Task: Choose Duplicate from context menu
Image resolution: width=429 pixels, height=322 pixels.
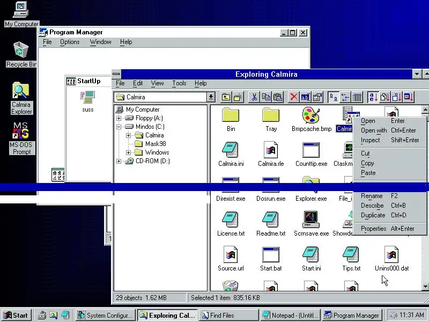Action: pos(390,215)
